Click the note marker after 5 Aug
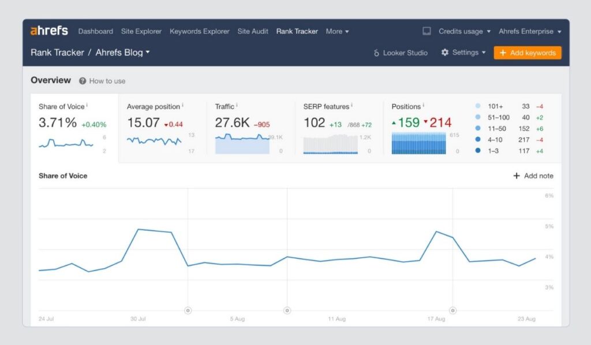591x345 pixels. (x=287, y=310)
